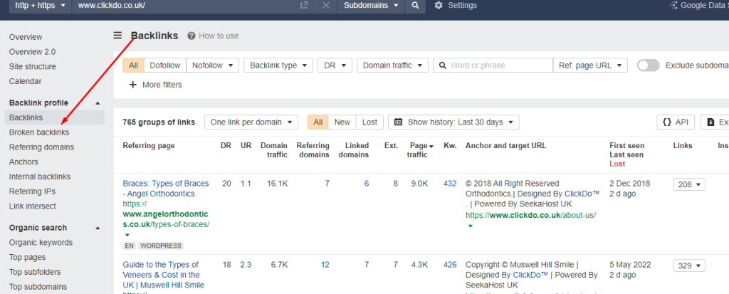
Task: Open Internal backlinks in sidebar
Action: click(40, 177)
